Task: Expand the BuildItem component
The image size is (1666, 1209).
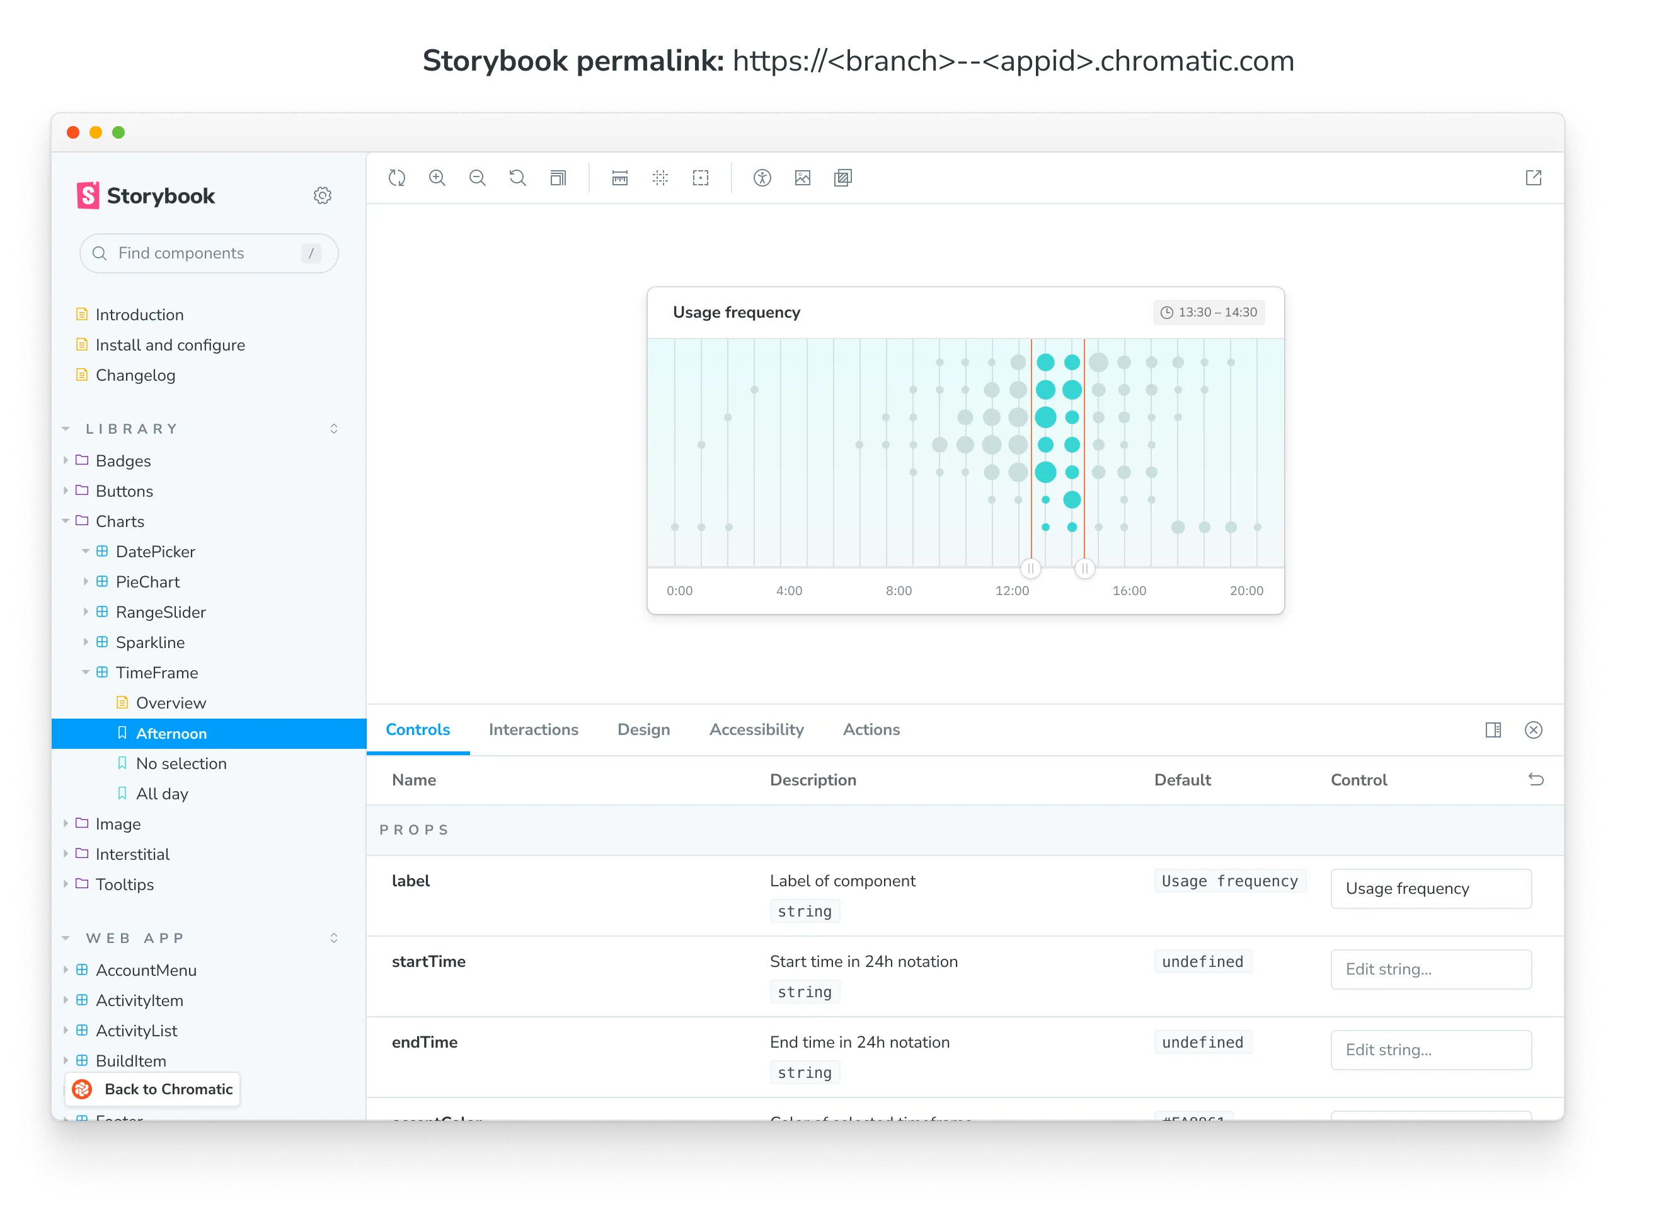Action: (x=131, y=1060)
